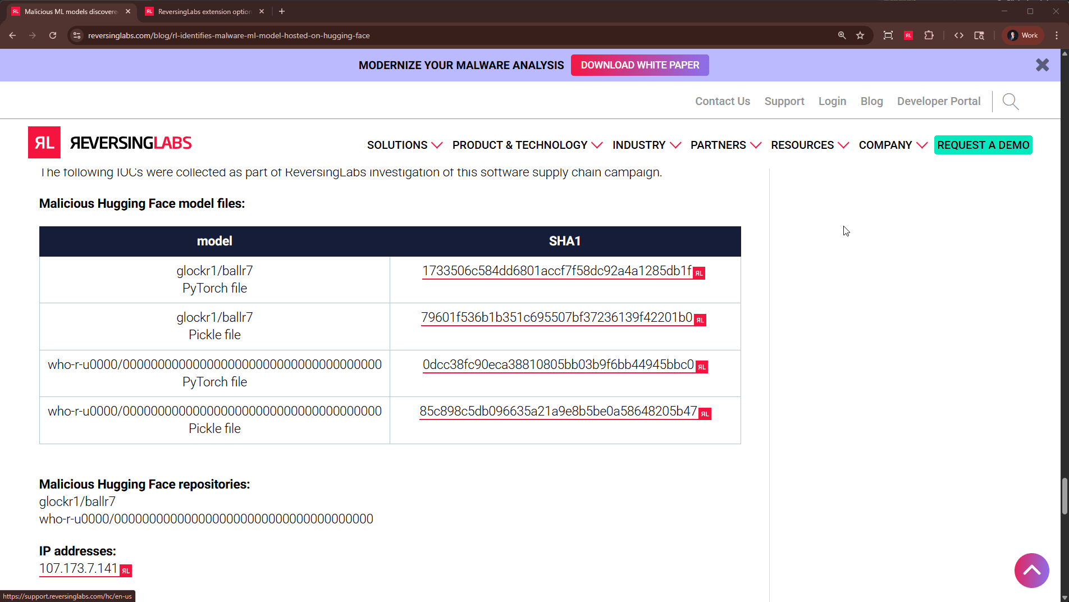Expand the INDUSTRY menu
This screenshot has height=602, width=1069.
pyautogui.click(x=647, y=145)
